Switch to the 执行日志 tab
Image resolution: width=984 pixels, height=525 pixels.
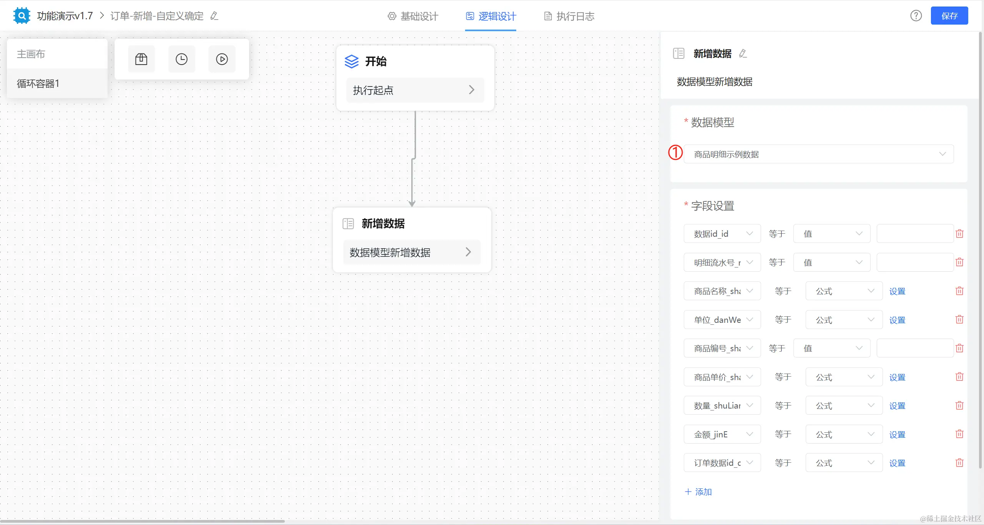pos(569,16)
